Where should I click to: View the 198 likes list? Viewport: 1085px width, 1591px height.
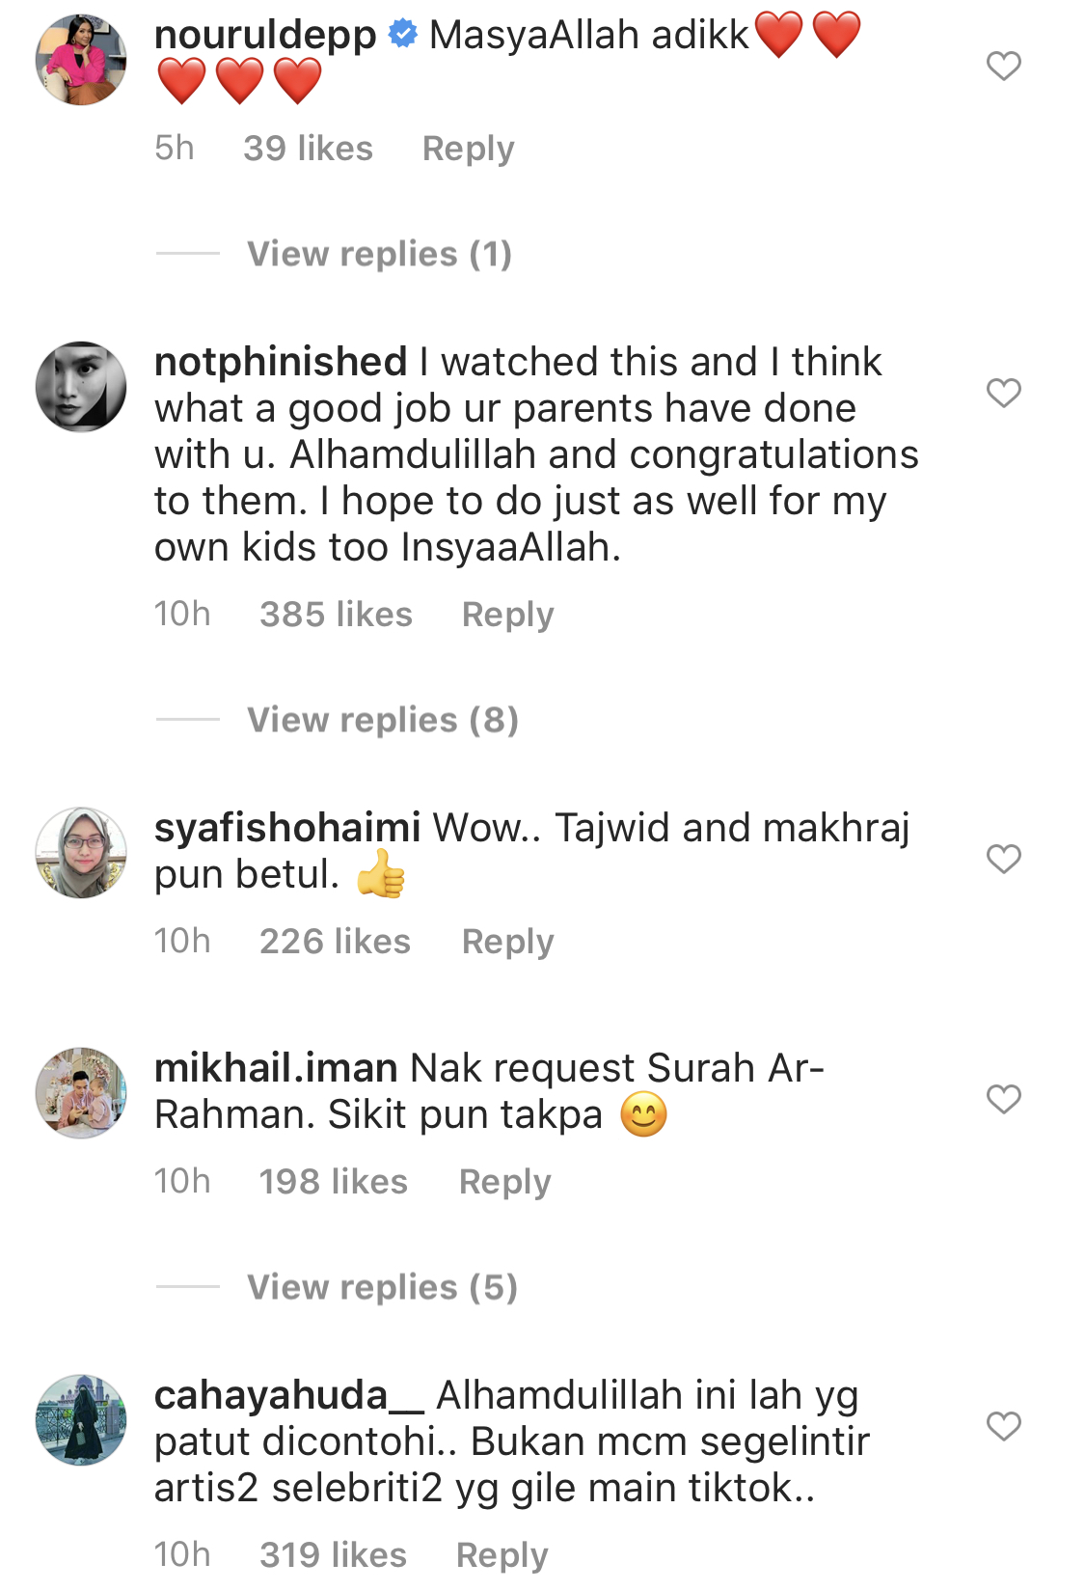[333, 1182]
